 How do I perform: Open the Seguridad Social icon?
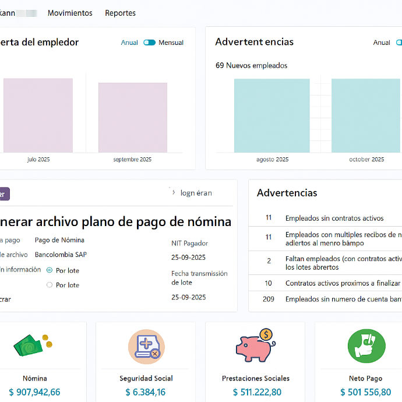click(146, 347)
